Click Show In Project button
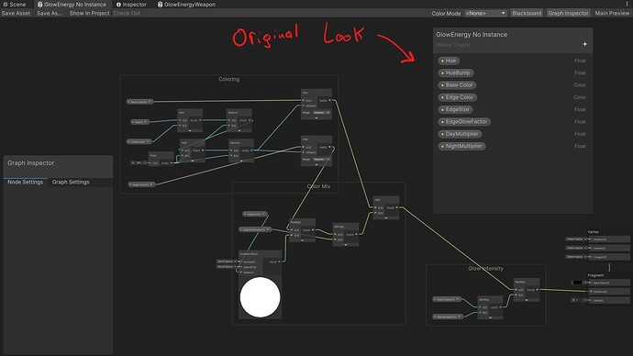The image size is (633, 356). coord(89,14)
